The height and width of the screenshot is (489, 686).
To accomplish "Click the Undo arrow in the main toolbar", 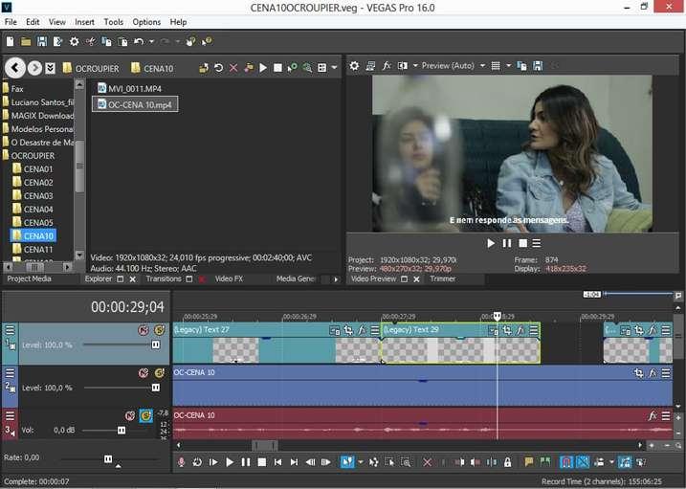I will (x=139, y=42).
